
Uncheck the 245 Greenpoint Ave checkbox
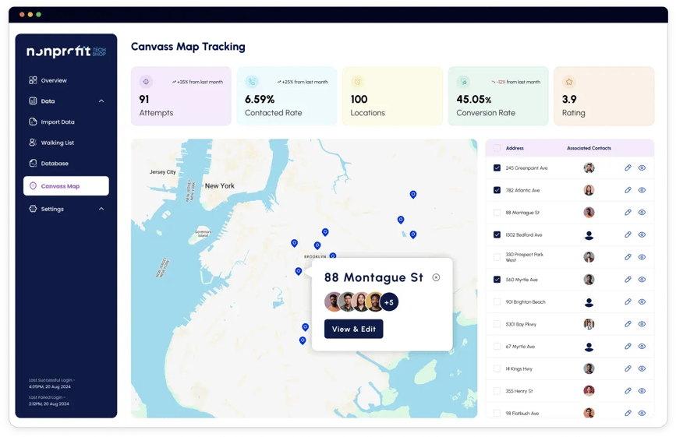[x=497, y=168]
